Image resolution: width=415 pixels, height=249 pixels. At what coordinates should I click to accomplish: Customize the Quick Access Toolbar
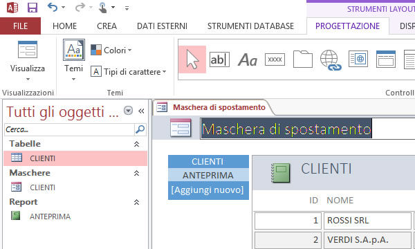[x=127, y=8]
